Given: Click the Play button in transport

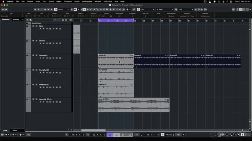Looking at the screenshot, I should [123, 135].
